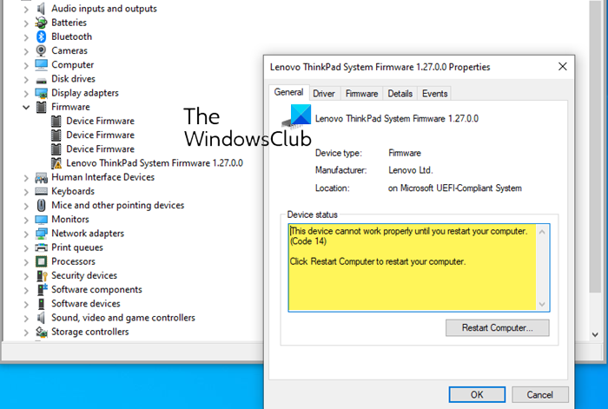
Task: Click Device Manager scrollbar down arrow
Action: tap(595, 334)
